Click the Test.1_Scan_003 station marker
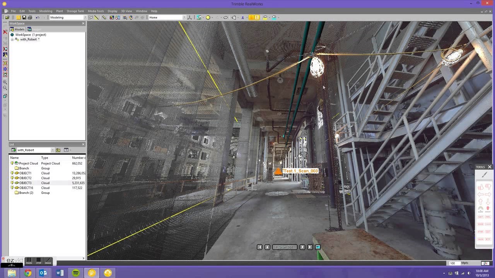Image resolution: width=495 pixels, height=278 pixels. pyautogui.click(x=278, y=171)
